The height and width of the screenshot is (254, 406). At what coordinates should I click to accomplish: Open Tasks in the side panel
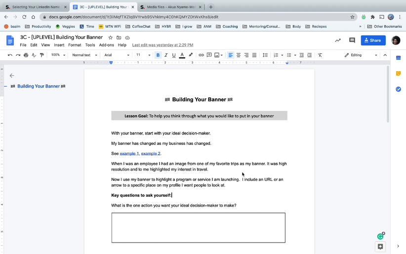click(398, 89)
